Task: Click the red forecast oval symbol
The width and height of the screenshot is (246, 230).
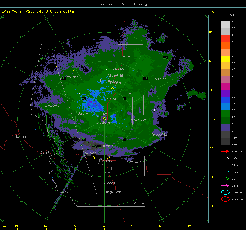Action: (225, 199)
